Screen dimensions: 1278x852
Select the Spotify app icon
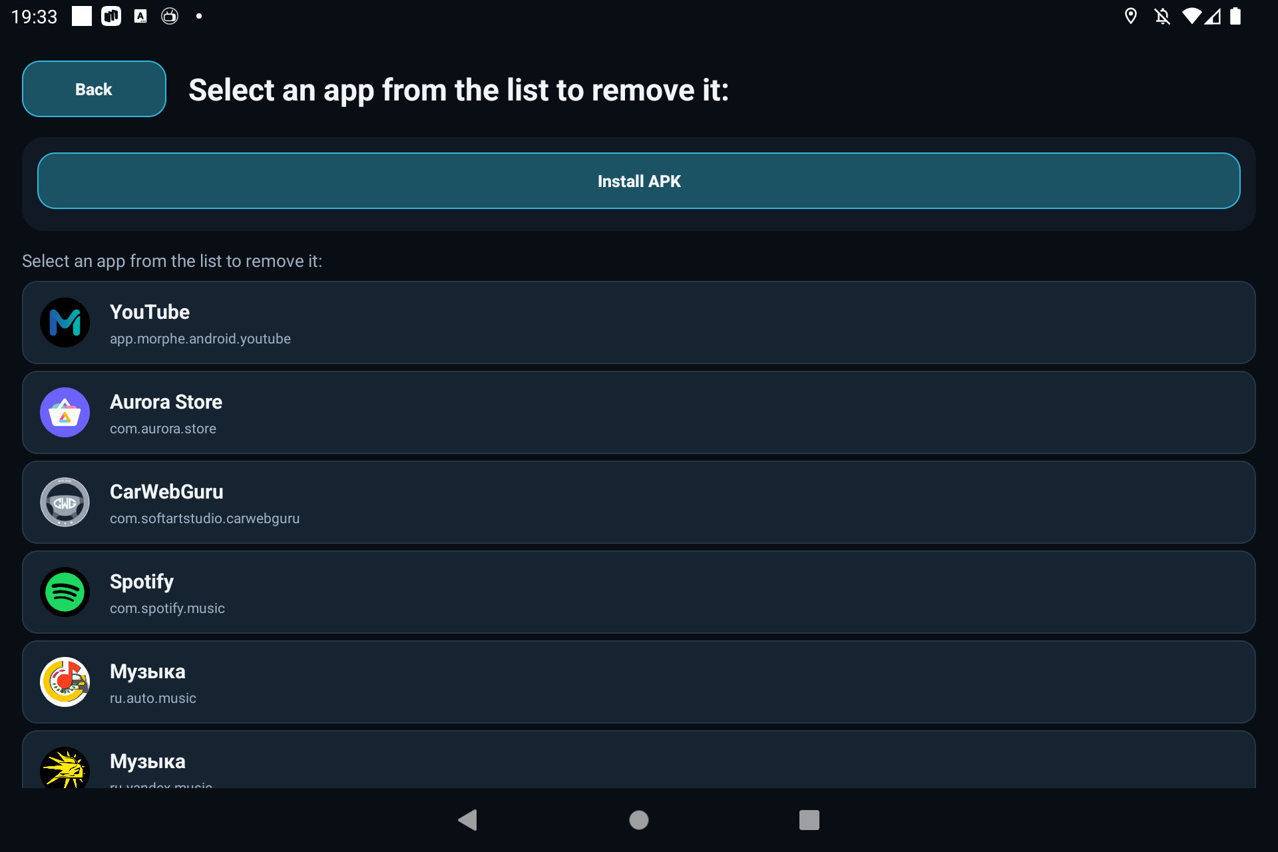pos(65,592)
